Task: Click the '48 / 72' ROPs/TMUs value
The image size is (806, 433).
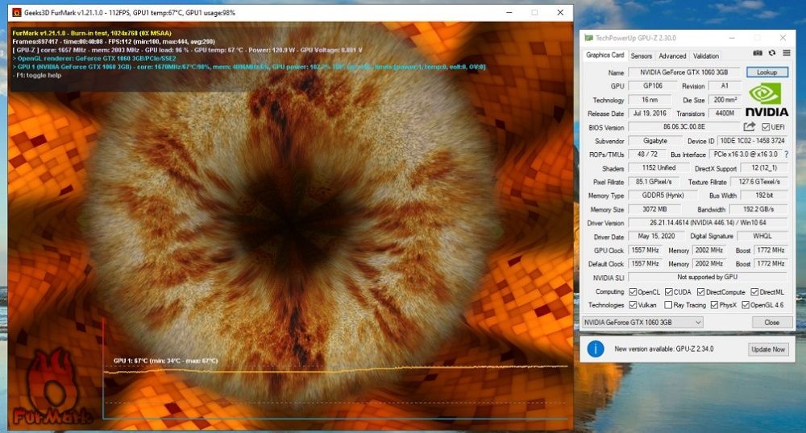Action: click(x=648, y=154)
